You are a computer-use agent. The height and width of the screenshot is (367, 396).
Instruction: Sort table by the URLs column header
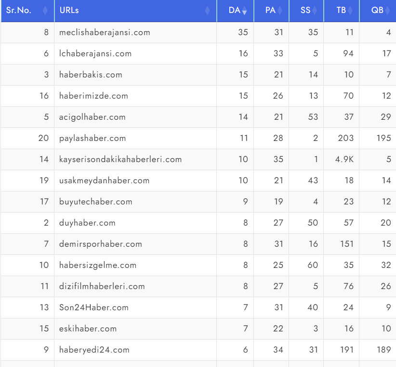[x=69, y=11]
